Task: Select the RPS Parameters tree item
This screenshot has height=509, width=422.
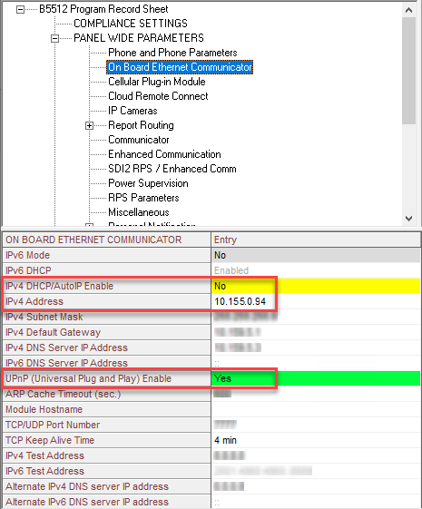Action: click(x=143, y=198)
